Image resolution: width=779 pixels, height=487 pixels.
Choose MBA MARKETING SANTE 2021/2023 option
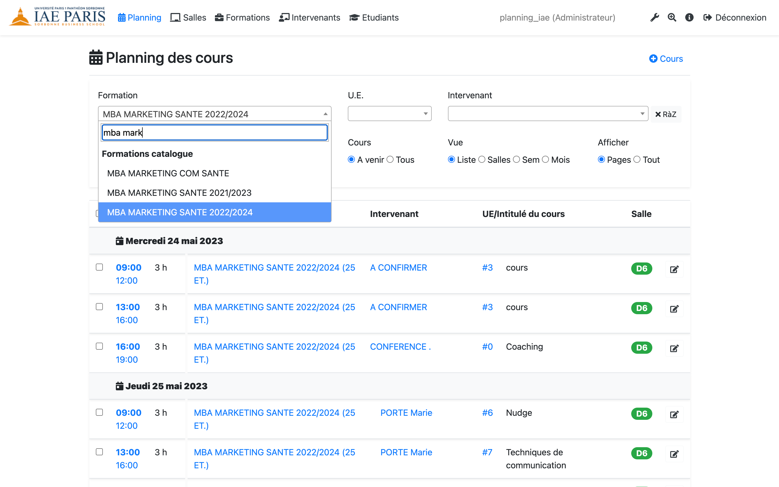click(215, 193)
